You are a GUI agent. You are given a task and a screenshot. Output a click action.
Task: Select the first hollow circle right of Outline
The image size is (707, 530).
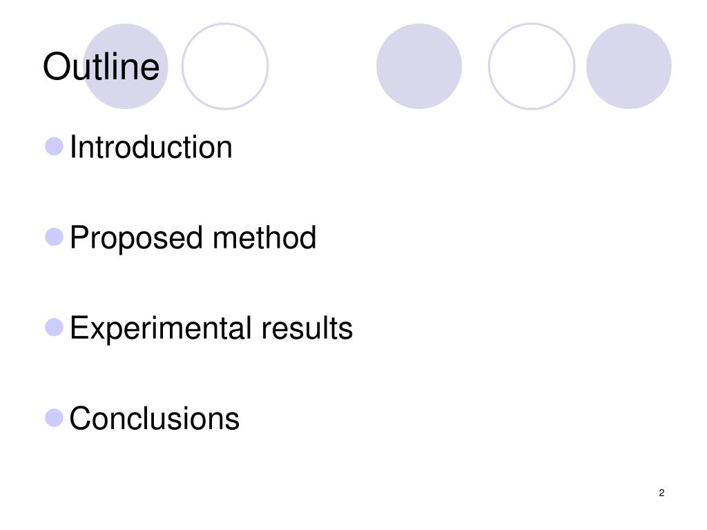225,66
